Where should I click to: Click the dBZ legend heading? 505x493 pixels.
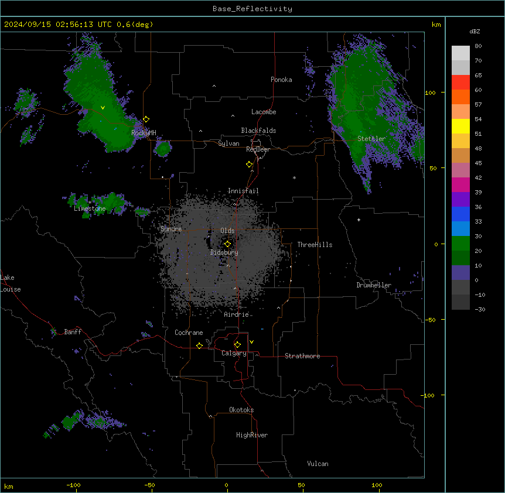(x=475, y=31)
